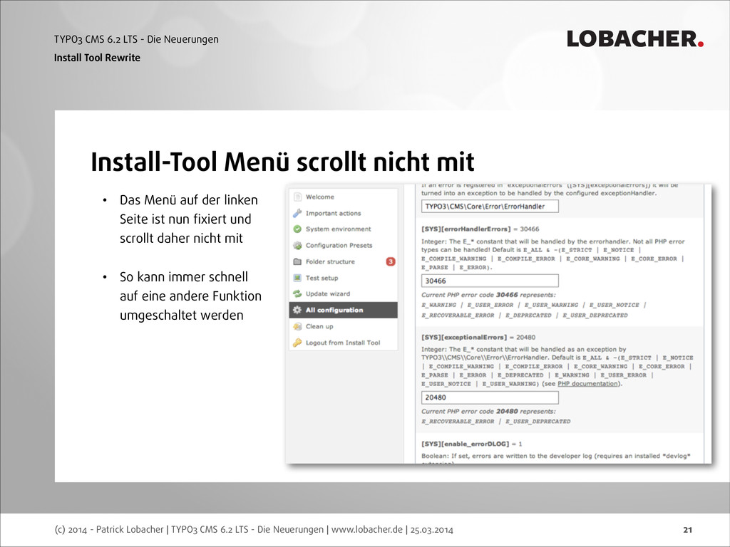Follow the PHP documentation link

pos(588,384)
